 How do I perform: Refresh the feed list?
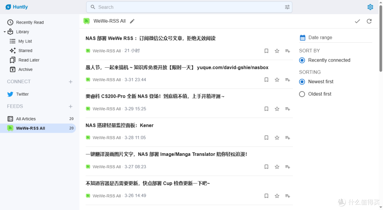click(369, 21)
